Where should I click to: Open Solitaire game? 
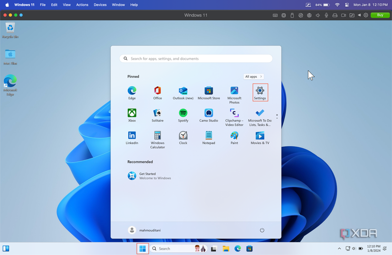(157, 115)
